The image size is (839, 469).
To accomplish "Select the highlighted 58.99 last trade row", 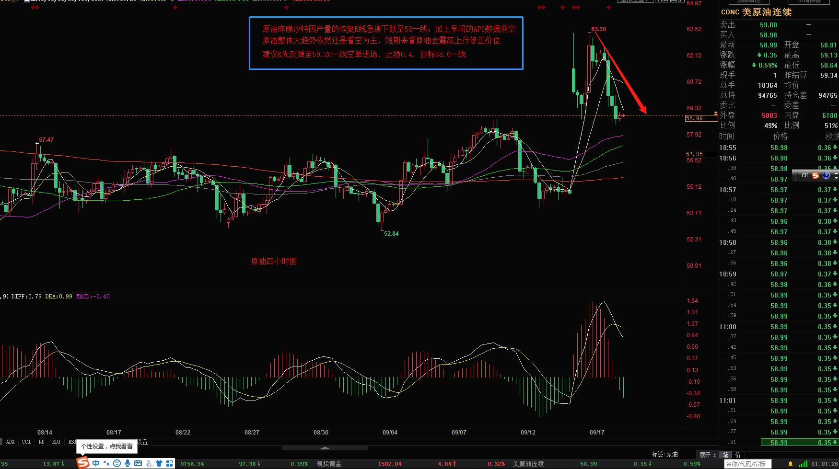I will coord(799,442).
